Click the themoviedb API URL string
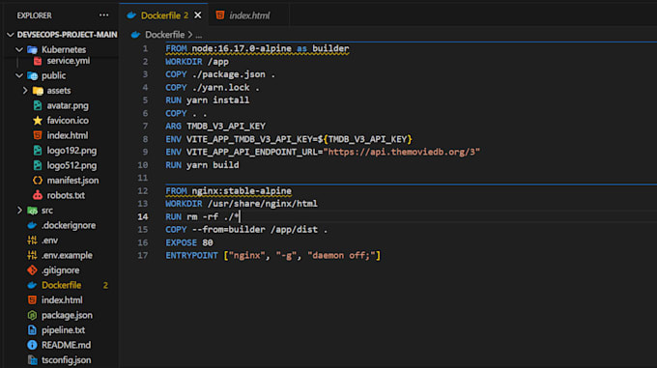Viewport: 657px width, 368px height. click(x=401, y=152)
